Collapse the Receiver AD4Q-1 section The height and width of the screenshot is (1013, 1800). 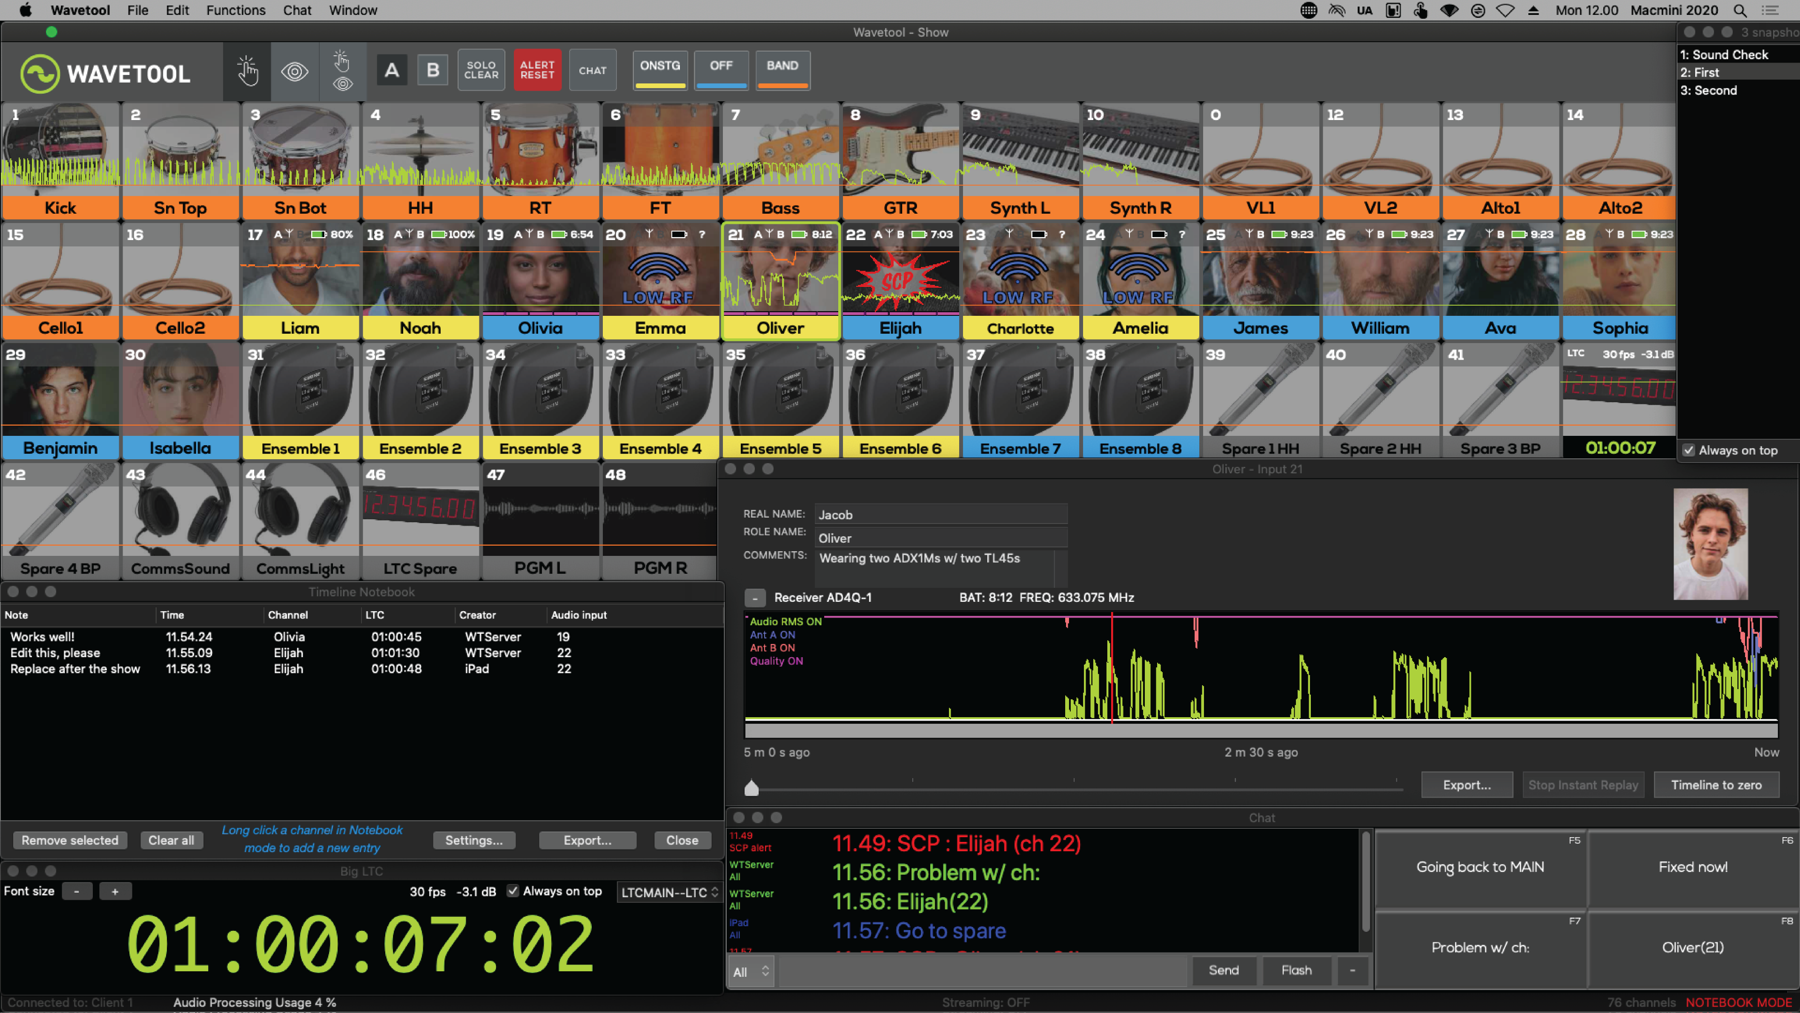click(755, 598)
